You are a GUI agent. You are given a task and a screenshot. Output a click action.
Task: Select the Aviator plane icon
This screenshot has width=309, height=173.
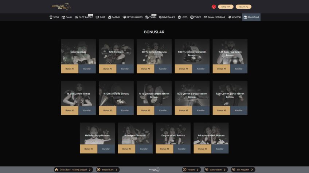coord(230,17)
